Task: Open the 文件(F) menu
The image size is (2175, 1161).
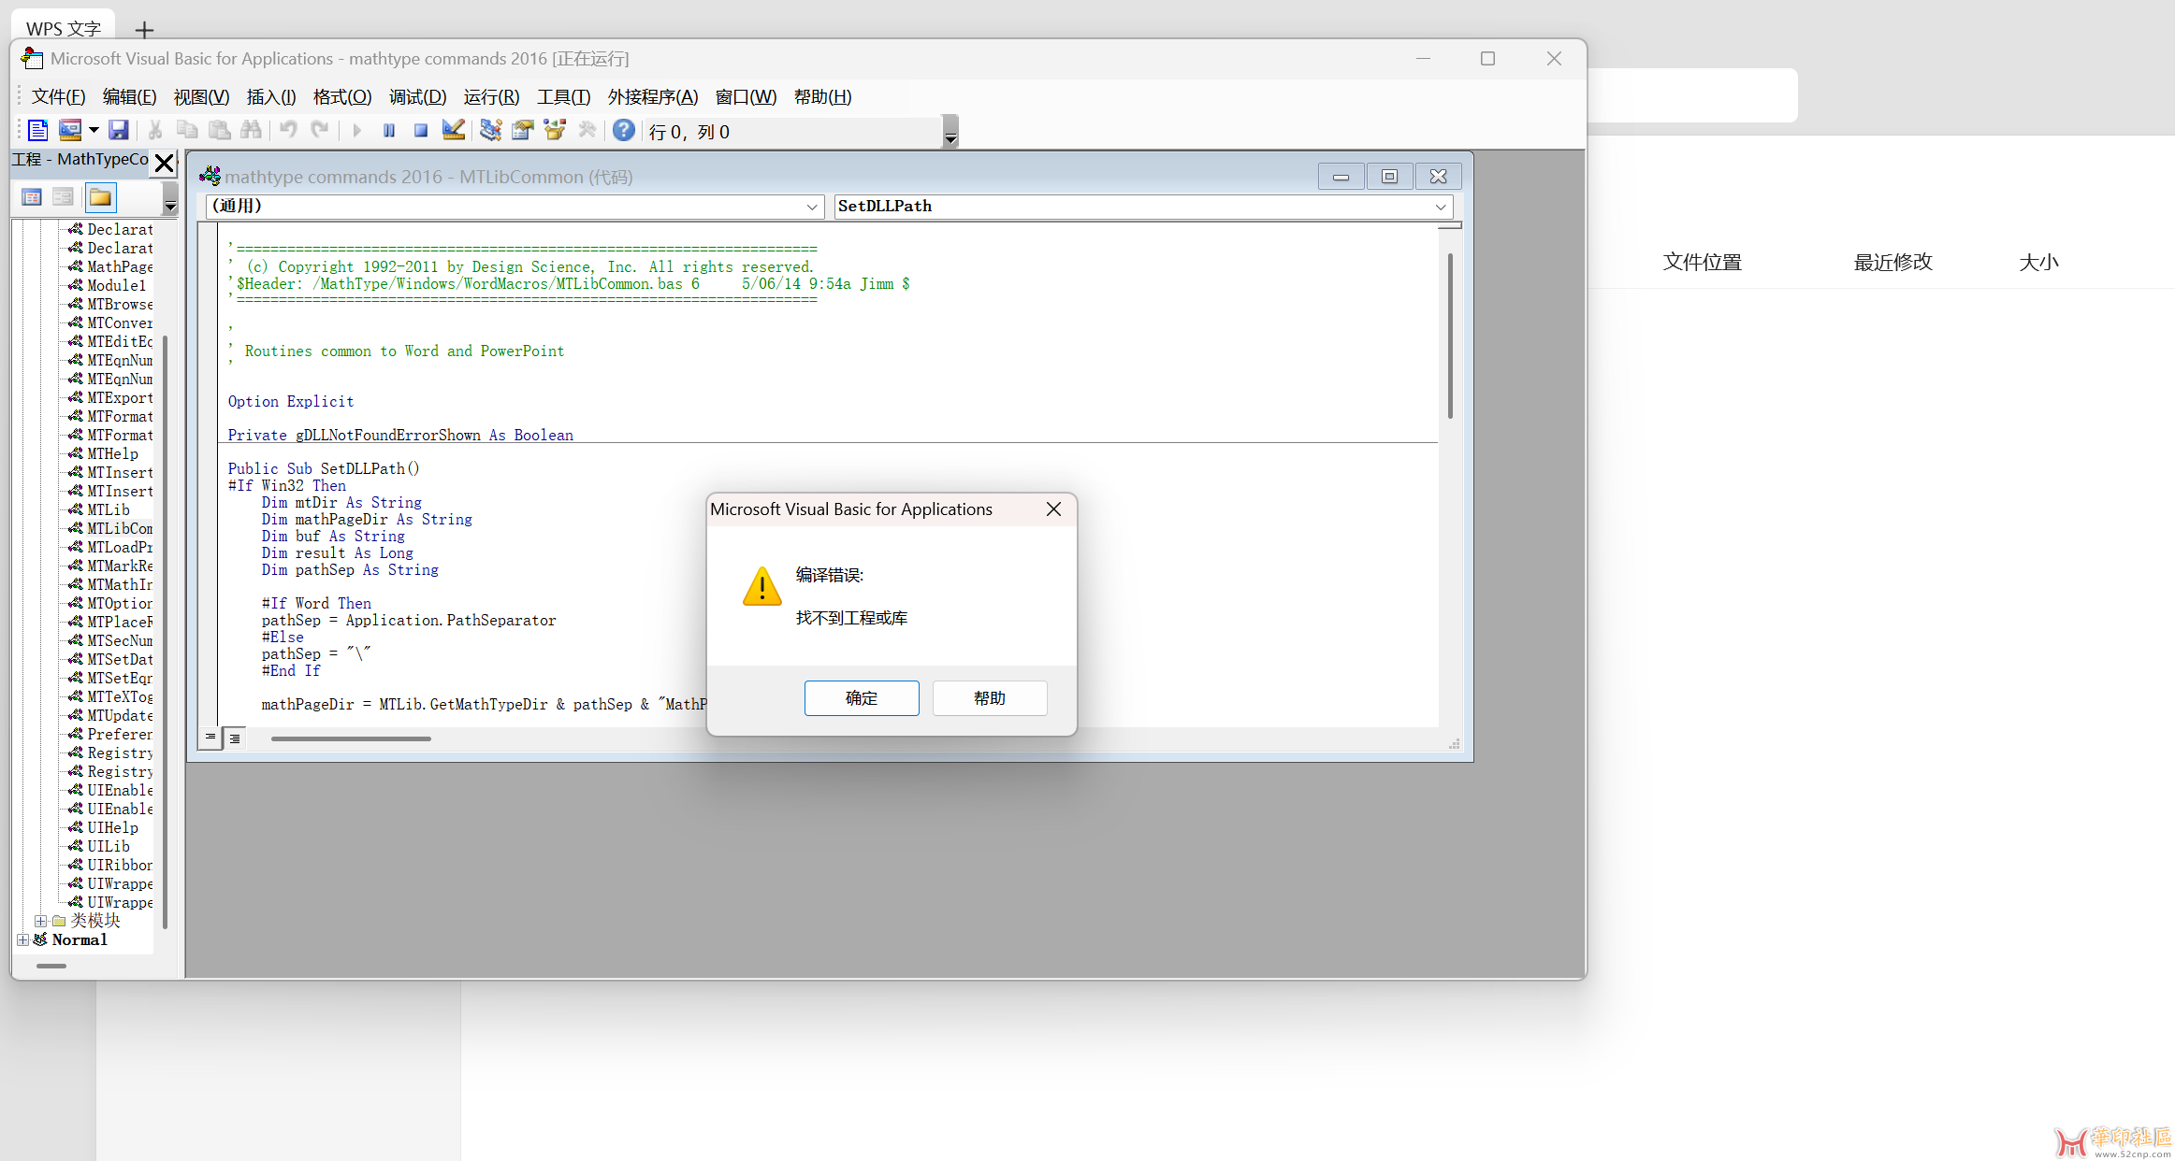Action: pyautogui.click(x=58, y=97)
